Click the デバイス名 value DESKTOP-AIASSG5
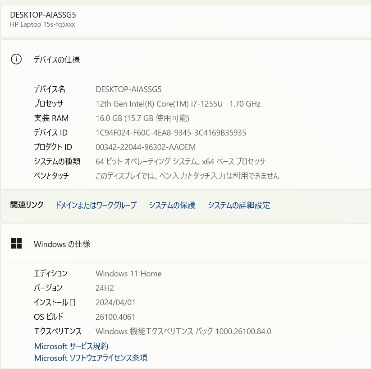The image size is (371, 369). (128, 89)
